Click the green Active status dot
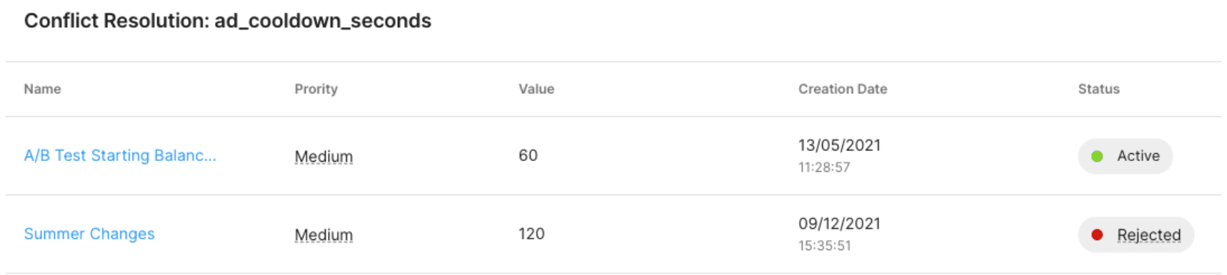Image resolution: width=1227 pixels, height=275 pixels. (1097, 156)
